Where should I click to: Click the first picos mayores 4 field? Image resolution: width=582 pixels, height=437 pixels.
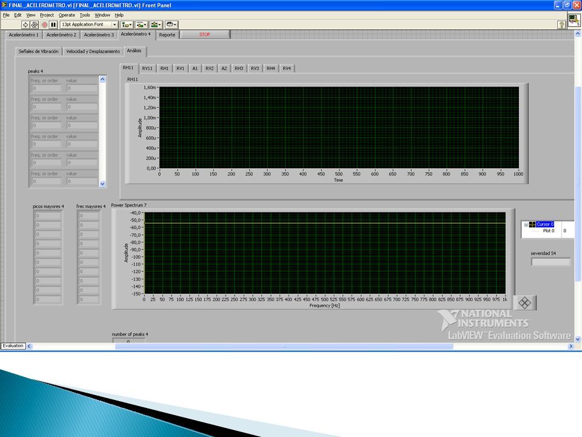pyautogui.click(x=48, y=215)
